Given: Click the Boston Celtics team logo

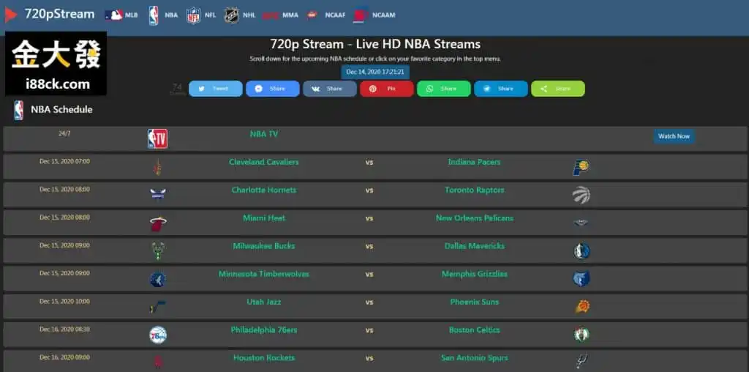Looking at the screenshot, I should [x=581, y=334].
